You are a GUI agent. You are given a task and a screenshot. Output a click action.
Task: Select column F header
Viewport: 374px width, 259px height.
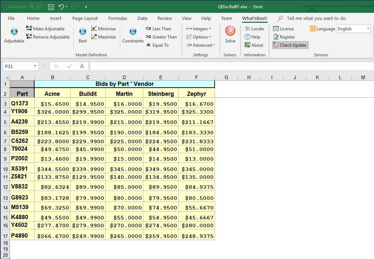(196, 77)
